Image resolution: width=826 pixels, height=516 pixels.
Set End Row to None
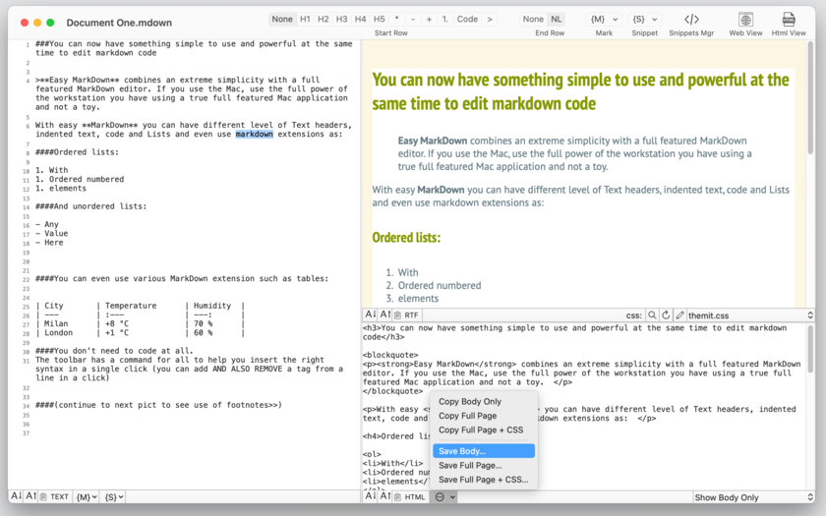[533, 19]
